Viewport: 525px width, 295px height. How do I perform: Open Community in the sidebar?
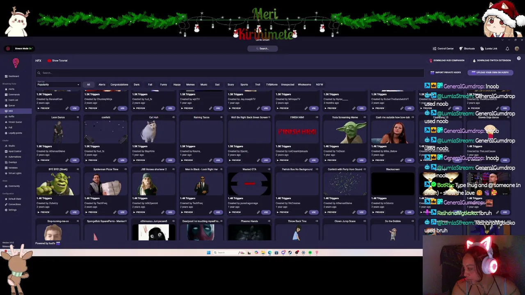pos(16,186)
